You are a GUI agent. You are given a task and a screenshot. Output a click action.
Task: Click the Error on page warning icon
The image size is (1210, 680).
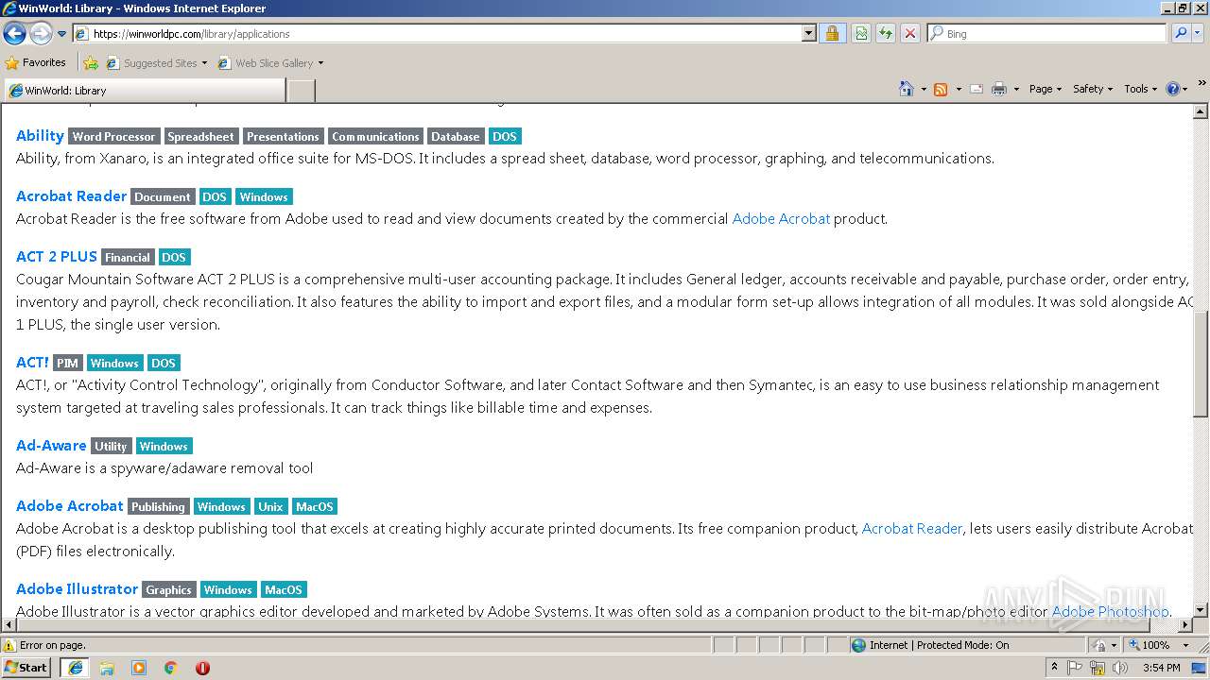(x=9, y=645)
